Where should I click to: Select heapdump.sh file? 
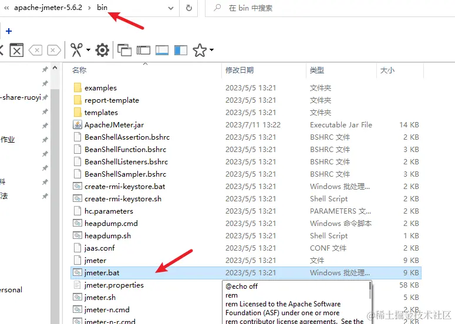[107, 236]
